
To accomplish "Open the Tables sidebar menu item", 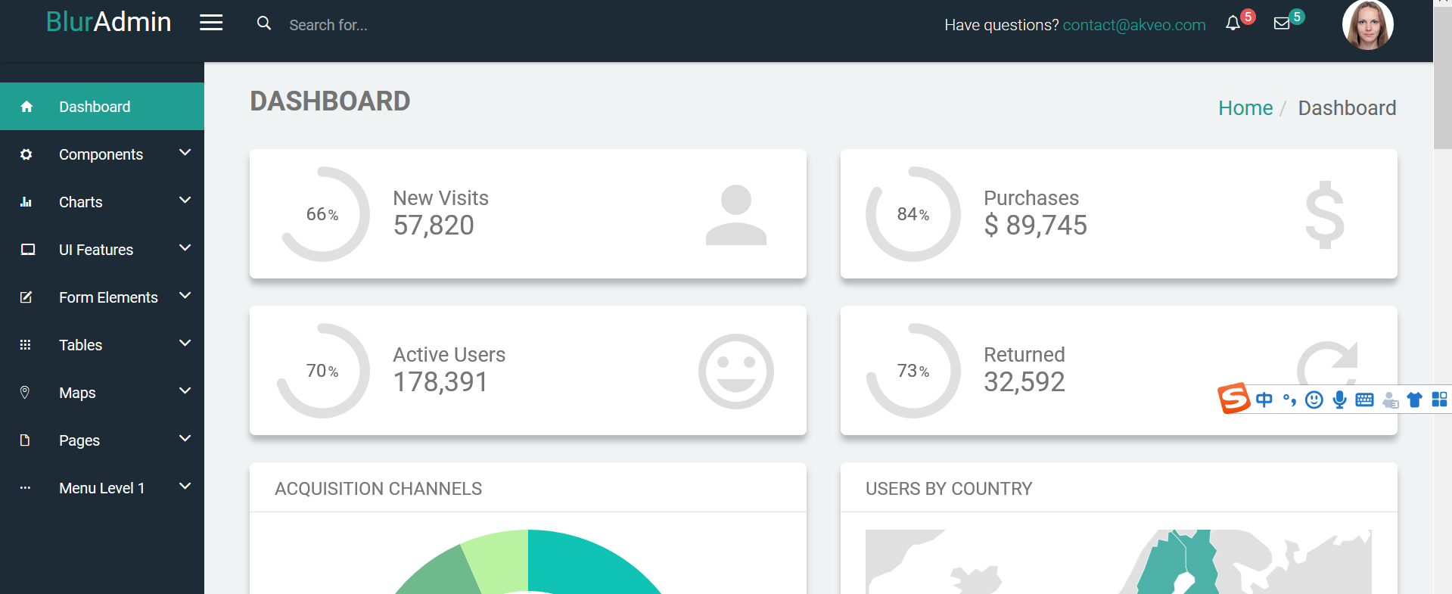I will [x=80, y=345].
